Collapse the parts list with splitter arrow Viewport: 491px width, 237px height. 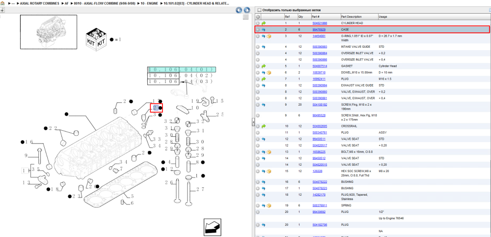253,123
